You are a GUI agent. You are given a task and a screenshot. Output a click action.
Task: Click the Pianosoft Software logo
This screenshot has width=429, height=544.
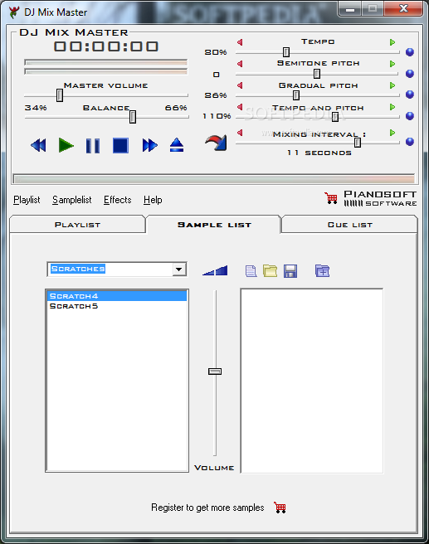coord(380,198)
